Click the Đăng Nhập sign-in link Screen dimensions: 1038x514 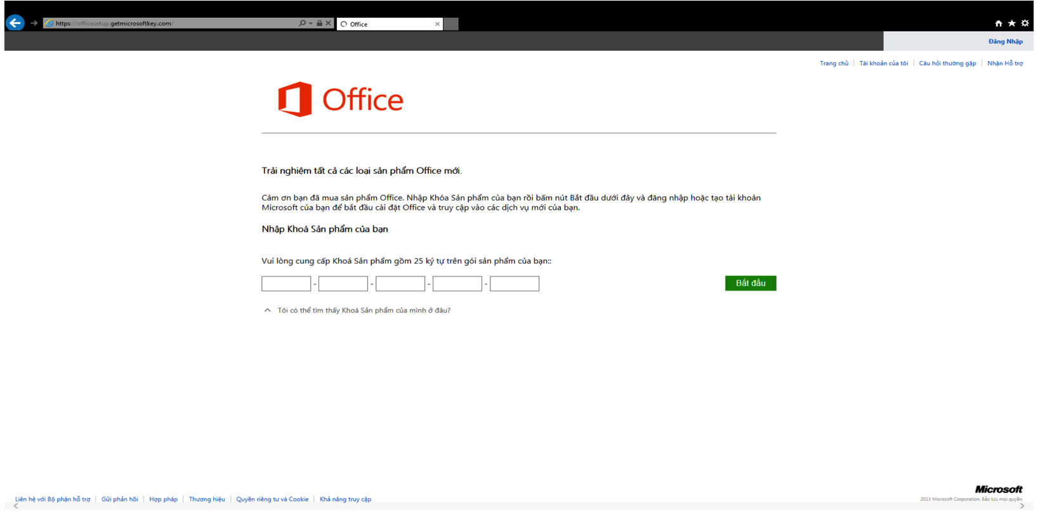point(1006,42)
